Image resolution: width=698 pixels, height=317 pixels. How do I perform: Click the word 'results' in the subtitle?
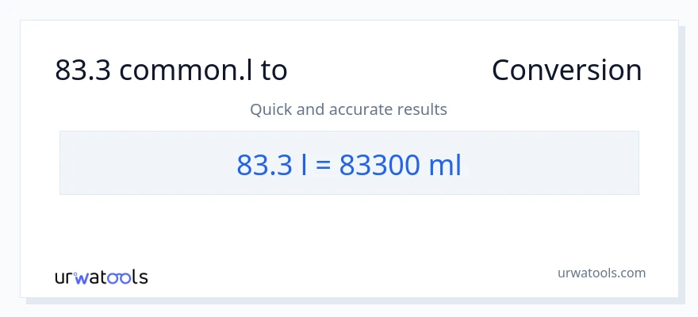click(x=423, y=109)
